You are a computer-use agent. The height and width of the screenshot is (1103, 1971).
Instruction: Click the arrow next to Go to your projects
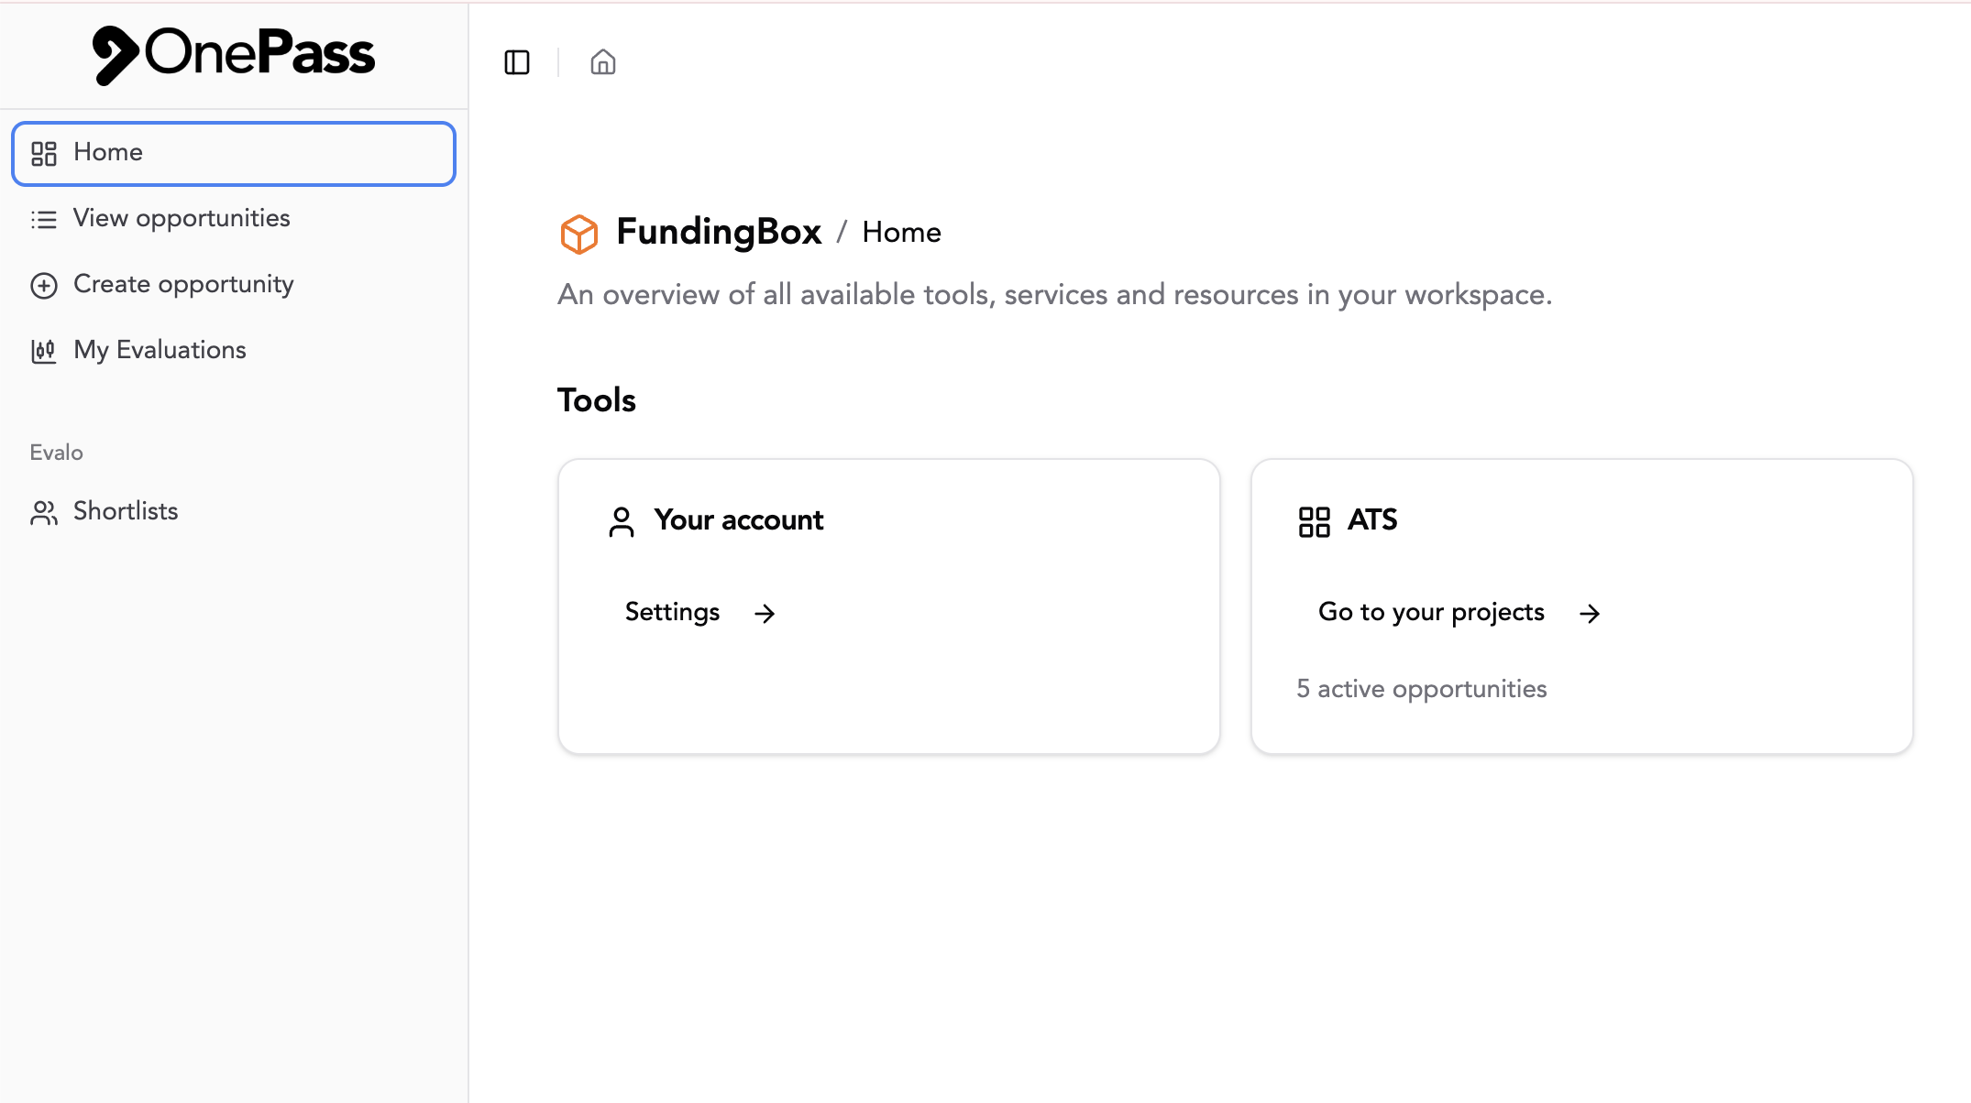[x=1590, y=613]
